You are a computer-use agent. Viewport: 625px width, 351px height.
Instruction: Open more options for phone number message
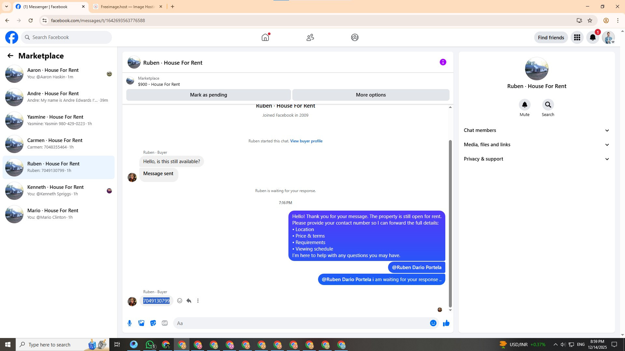tap(198, 301)
